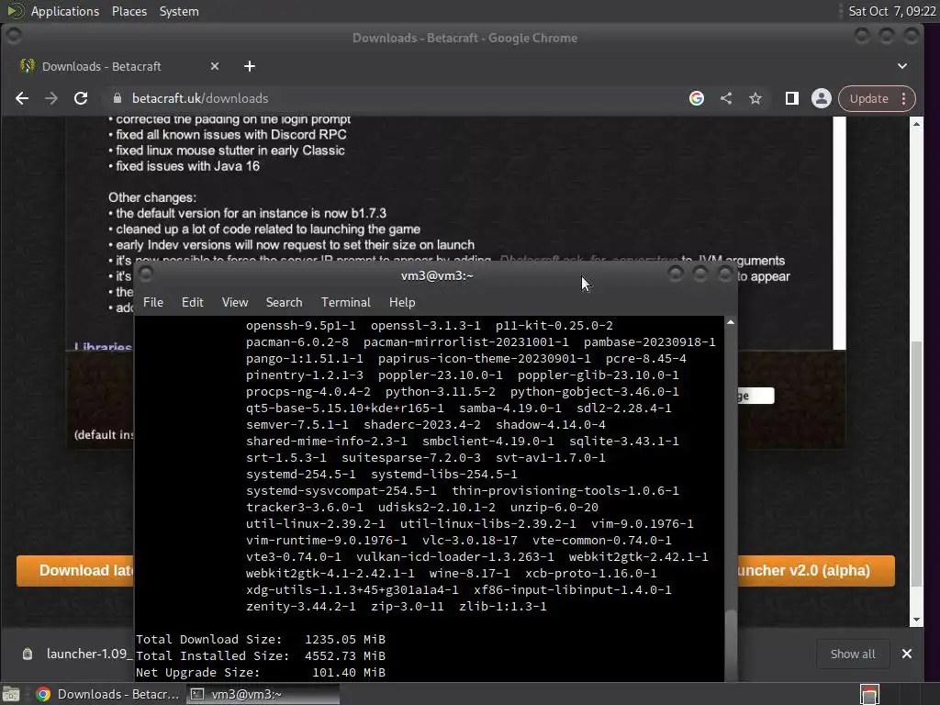This screenshot has height=705, width=940.
Task: Go back in Chrome with the back arrow
Action: [22, 98]
